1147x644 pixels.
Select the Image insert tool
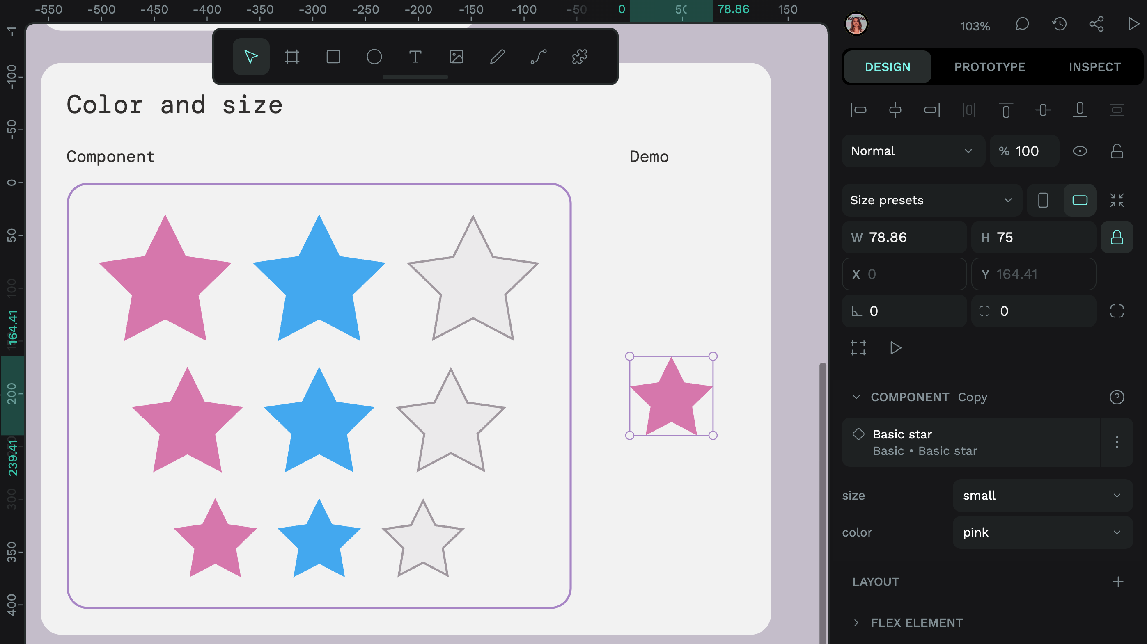pos(457,57)
